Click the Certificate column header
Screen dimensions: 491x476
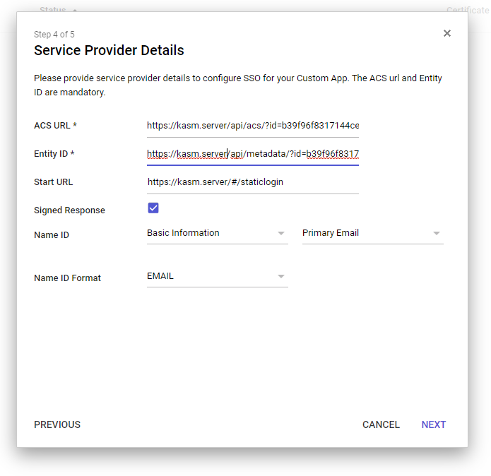(x=467, y=10)
